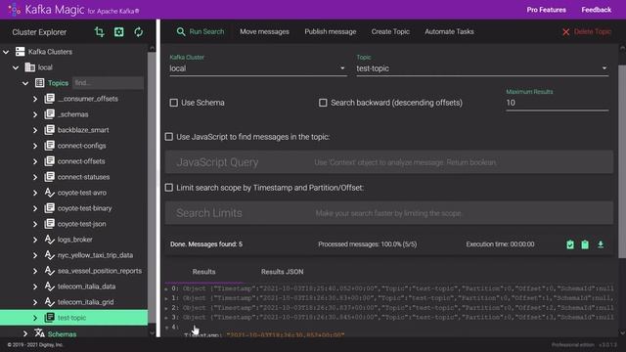
Task: Open the Pro Features link
Action: click(x=546, y=10)
